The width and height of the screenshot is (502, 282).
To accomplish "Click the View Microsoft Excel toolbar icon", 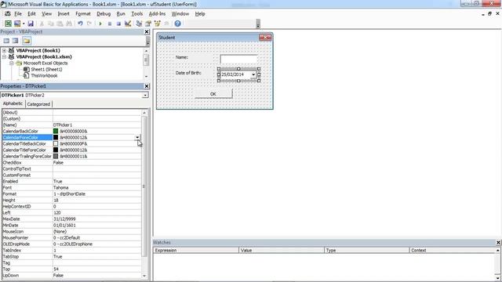I will coord(8,23).
